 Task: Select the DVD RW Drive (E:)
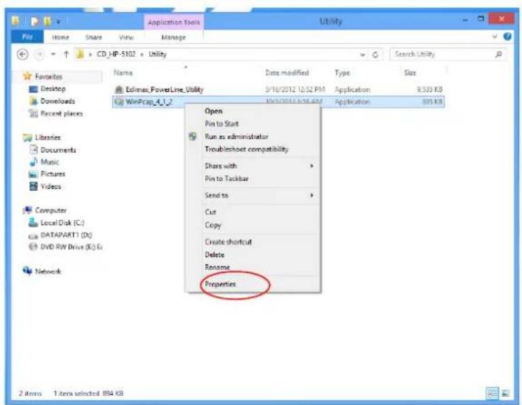pyautogui.click(x=71, y=247)
